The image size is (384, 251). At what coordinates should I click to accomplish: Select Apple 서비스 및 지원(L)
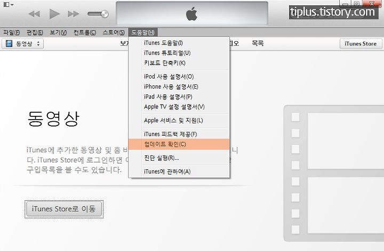(x=179, y=121)
